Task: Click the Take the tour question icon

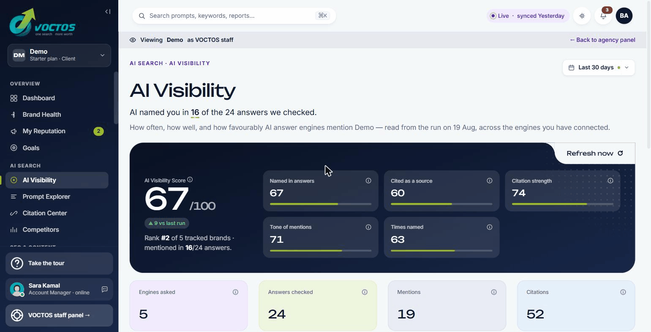Action: pyautogui.click(x=17, y=263)
